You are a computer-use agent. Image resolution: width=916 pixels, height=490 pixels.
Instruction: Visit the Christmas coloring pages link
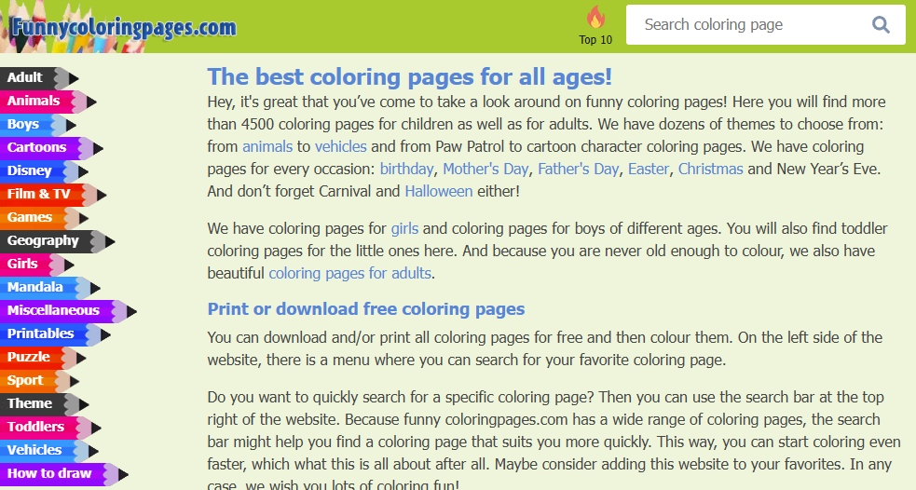[x=710, y=170]
